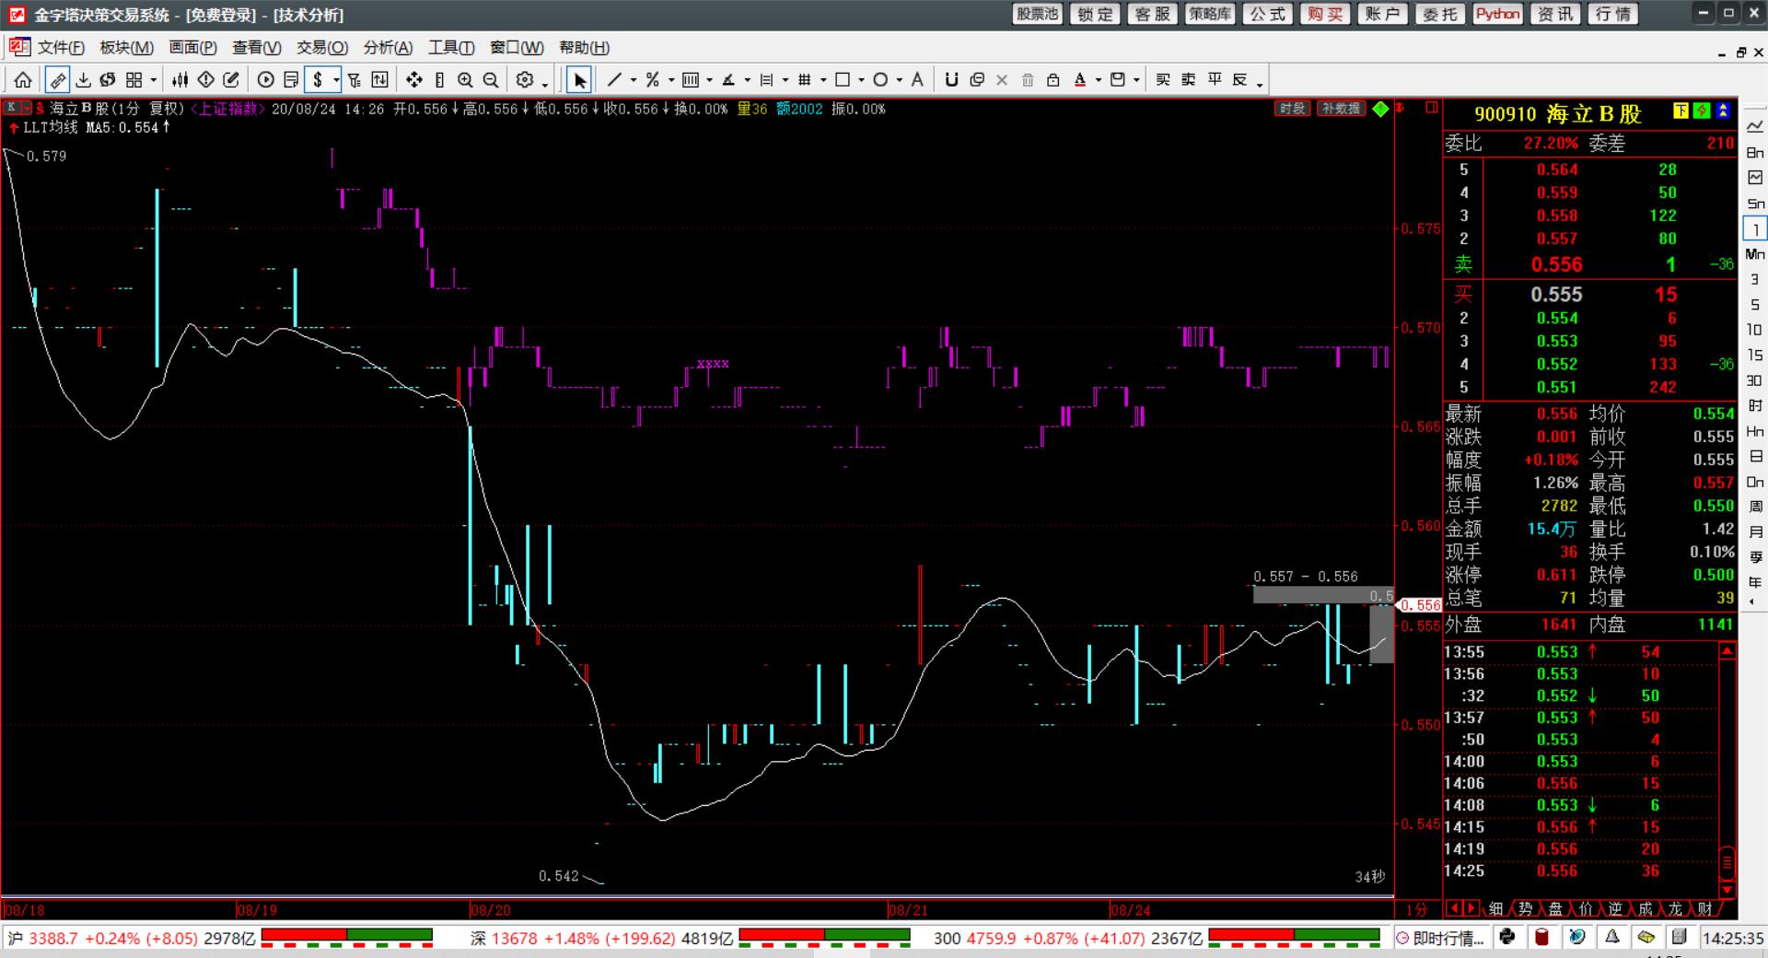
Task: Click the system clock showing 14:25:35
Action: pyautogui.click(x=1732, y=938)
